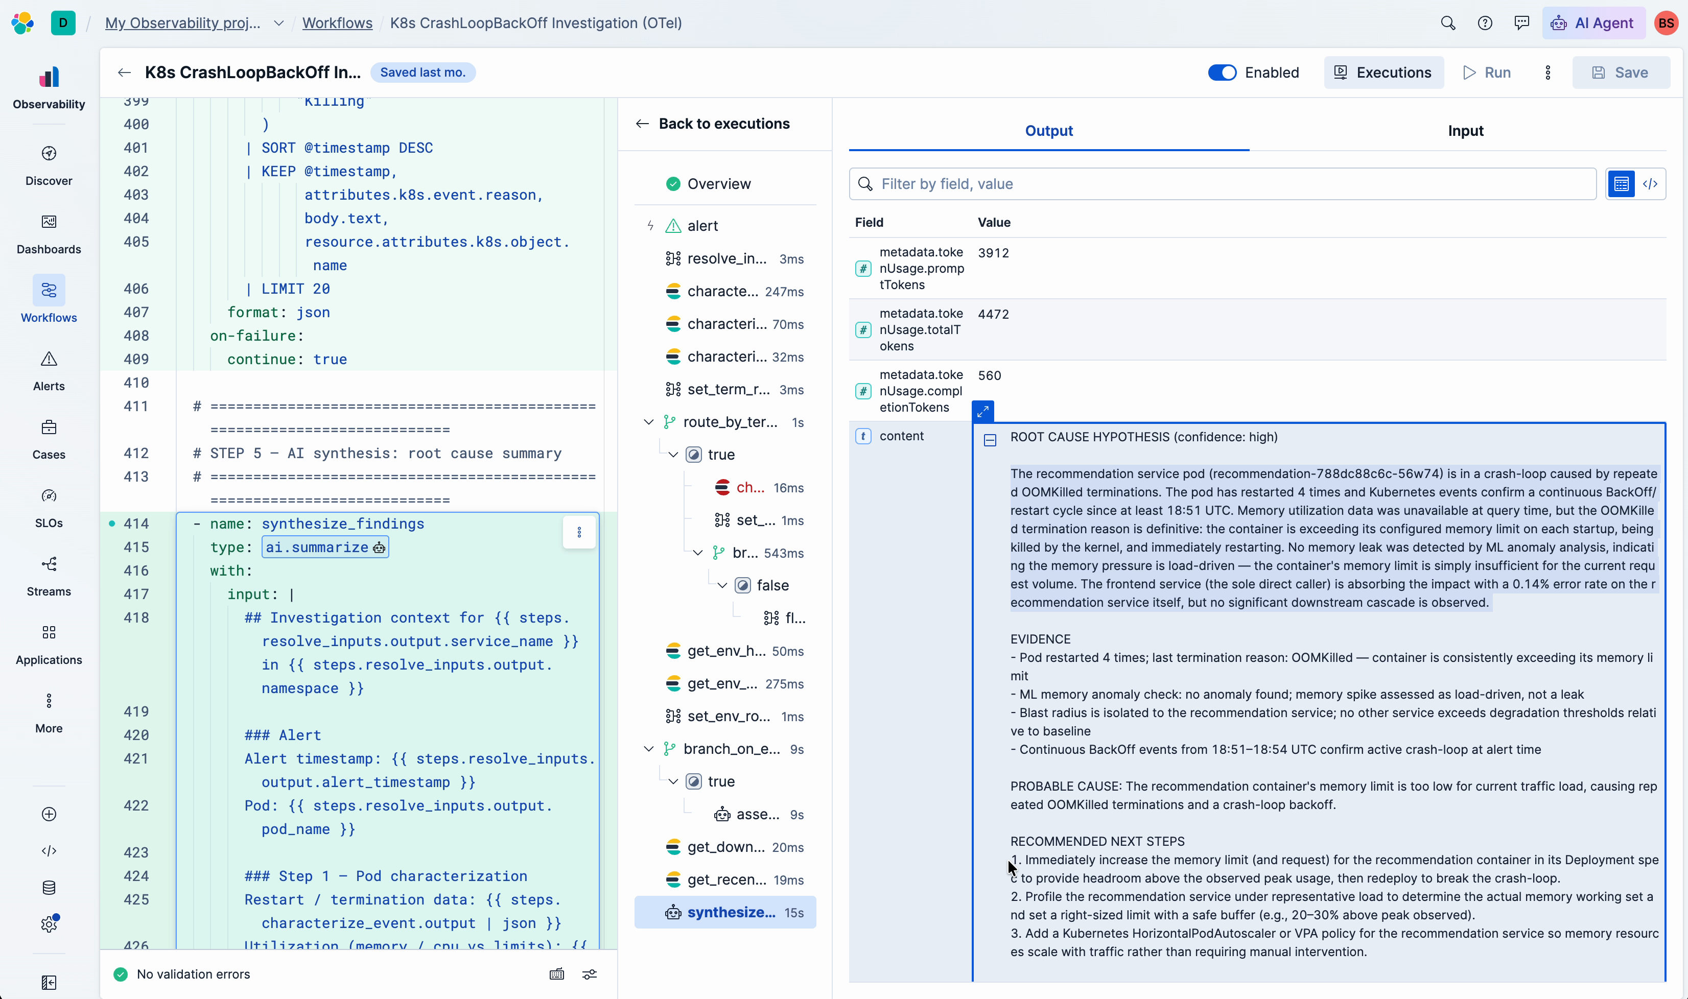Viewport: 1688px width, 999px height.
Task: Click the Saved last mo. badge
Action: pos(423,72)
